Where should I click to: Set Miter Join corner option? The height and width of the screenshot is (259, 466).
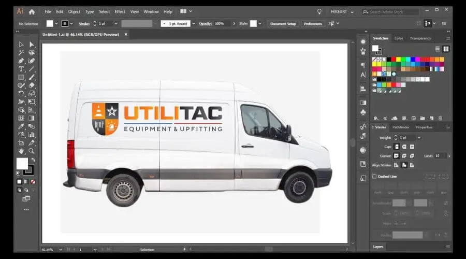click(x=397, y=156)
